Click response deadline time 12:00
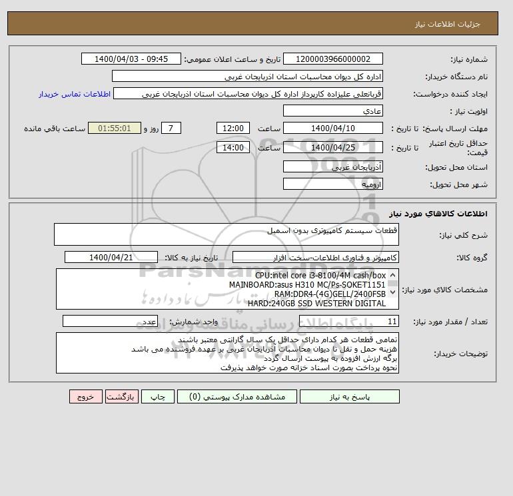The width and height of the screenshot is (513, 496). point(233,128)
